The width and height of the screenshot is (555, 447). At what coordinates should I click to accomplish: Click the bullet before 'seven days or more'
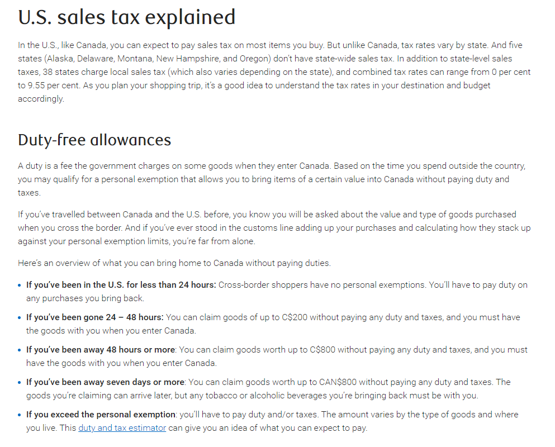(x=20, y=383)
